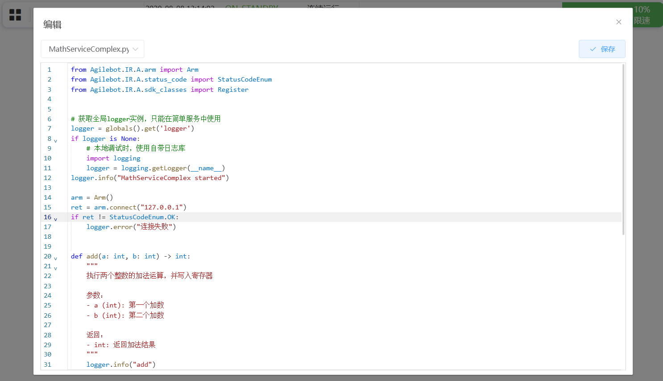The height and width of the screenshot is (381, 663).
Task: Click the grid menu icon behind dialog
Action: pos(15,15)
